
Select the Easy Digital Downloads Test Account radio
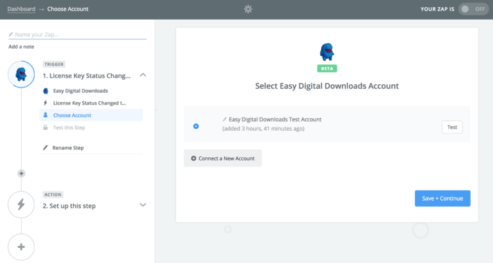tap(196, 126)
